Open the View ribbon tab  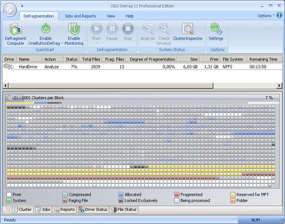click(111, 16)
